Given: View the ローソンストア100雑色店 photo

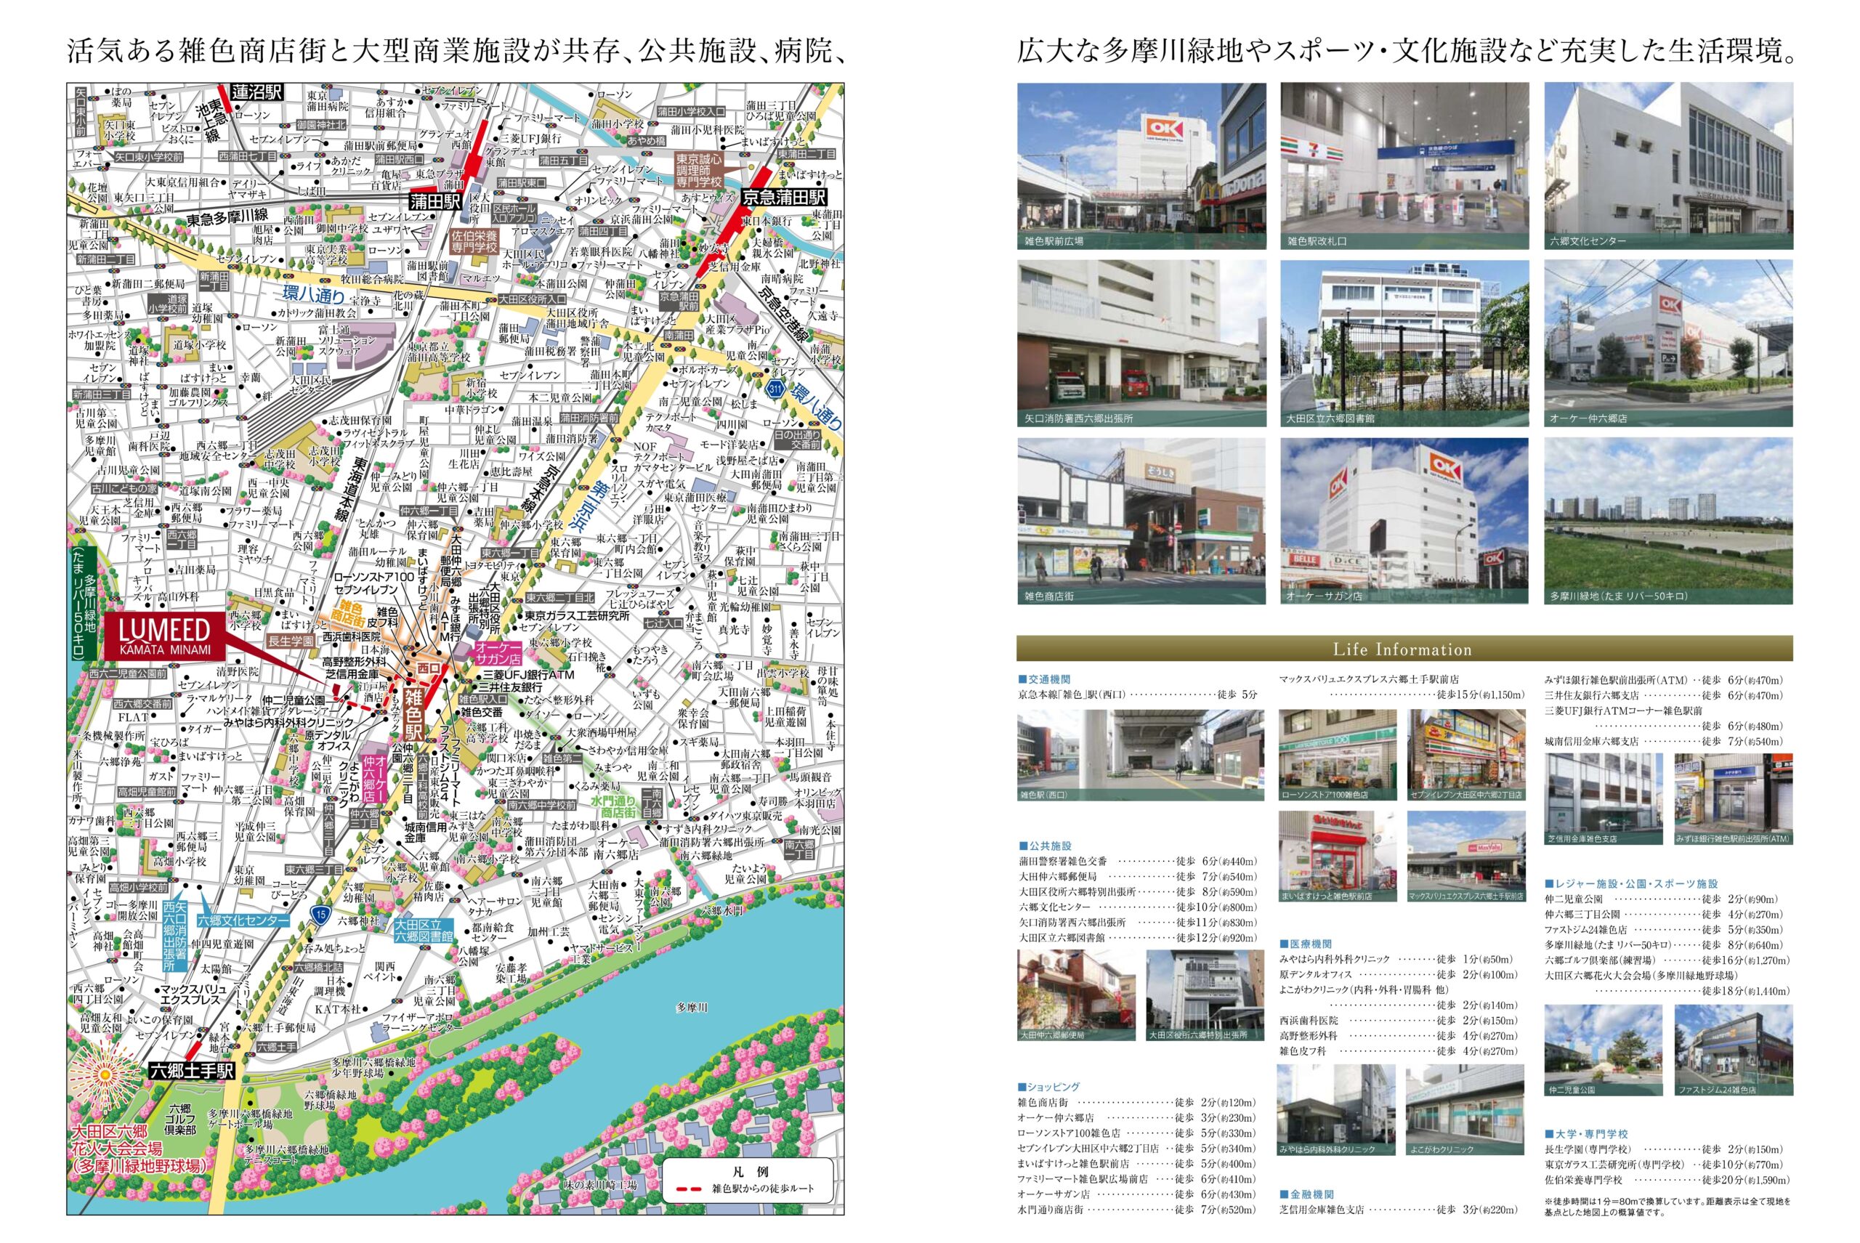Looking at the screenshot, I should tap(1338, 754).
